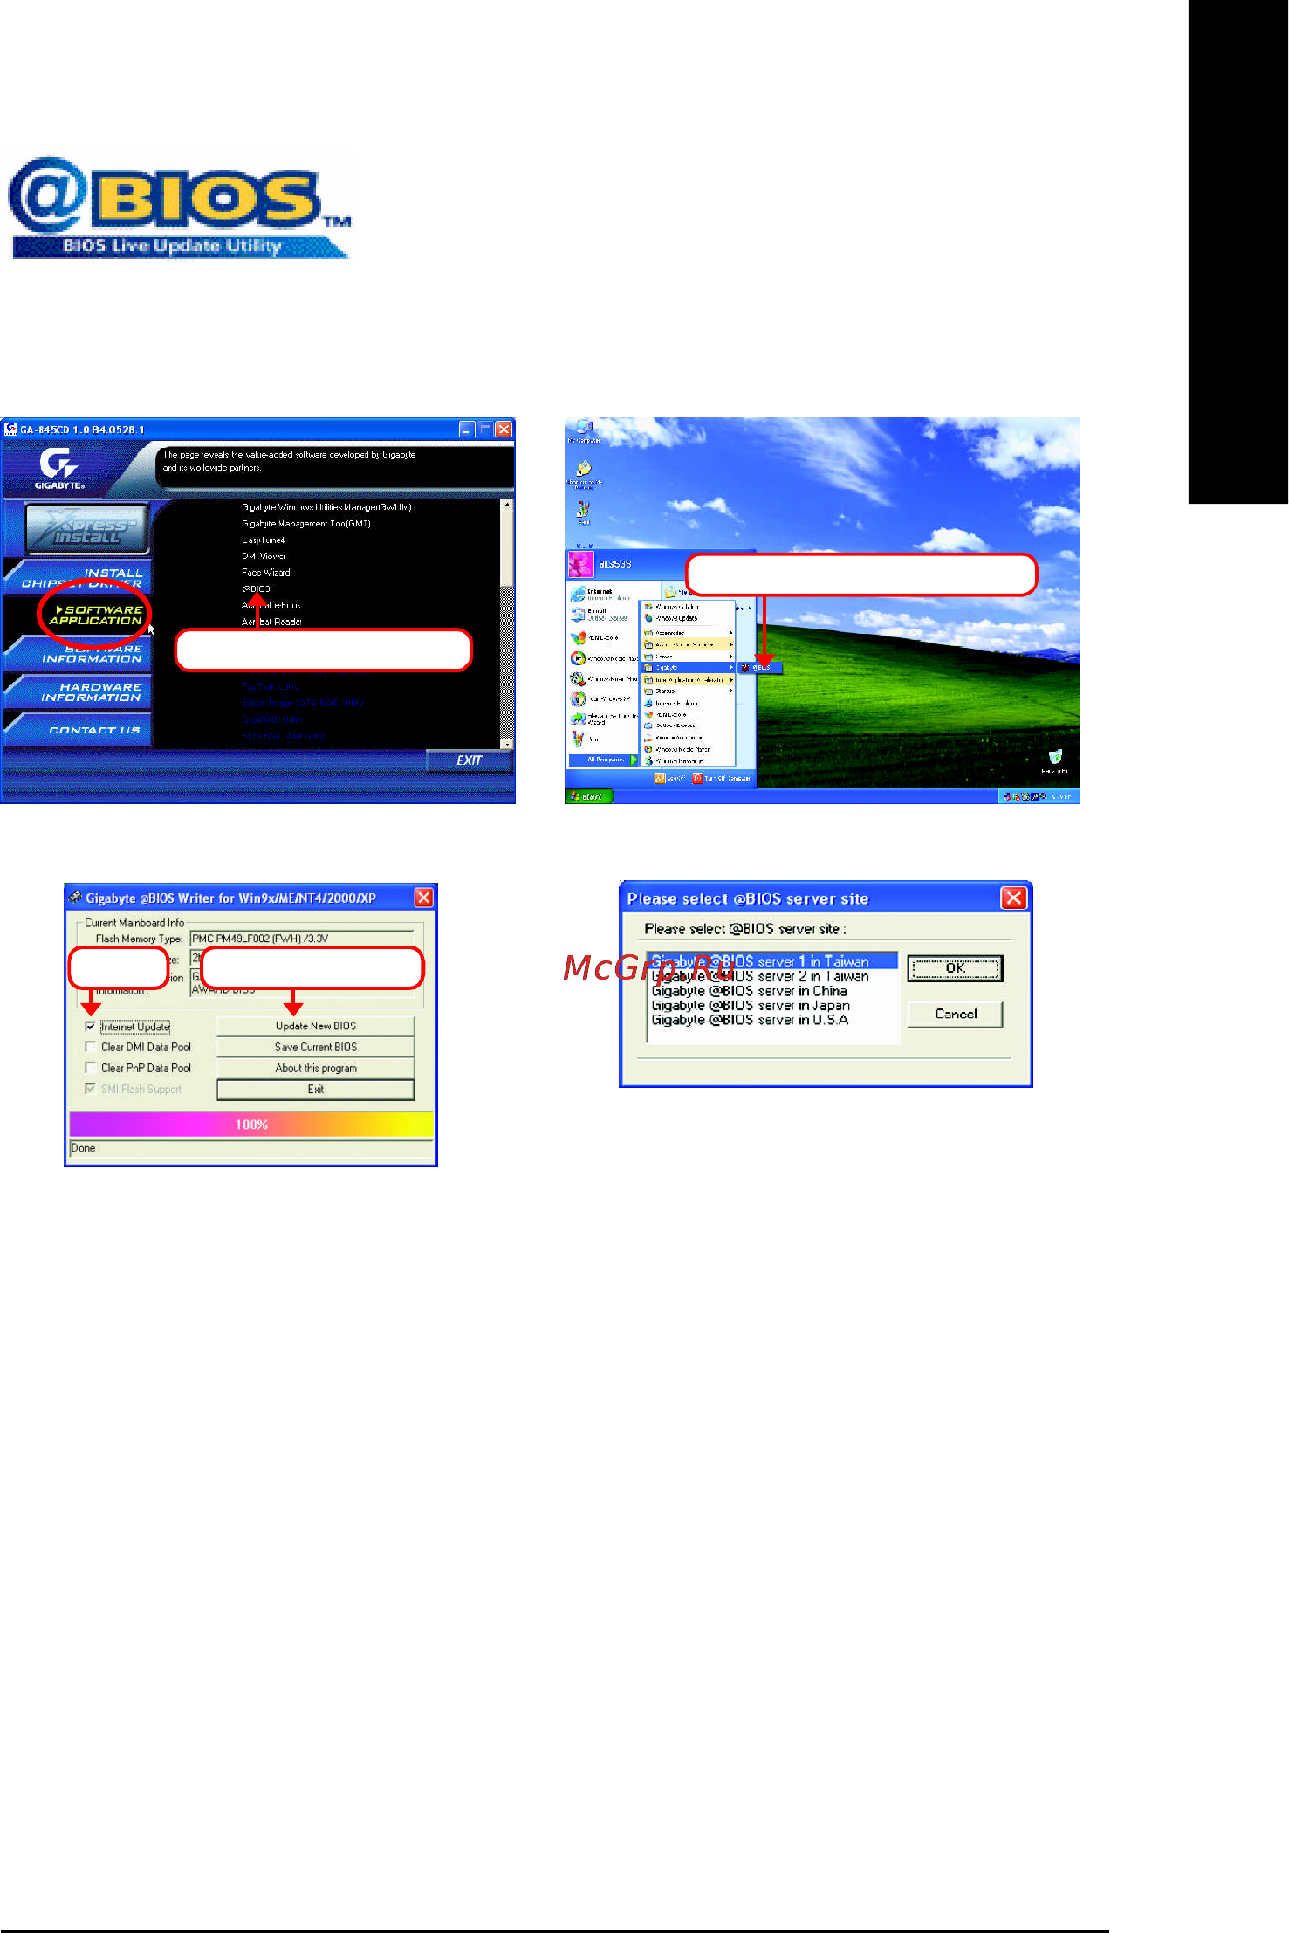Click the installer list scrollbar up arrow

point(507,506)
